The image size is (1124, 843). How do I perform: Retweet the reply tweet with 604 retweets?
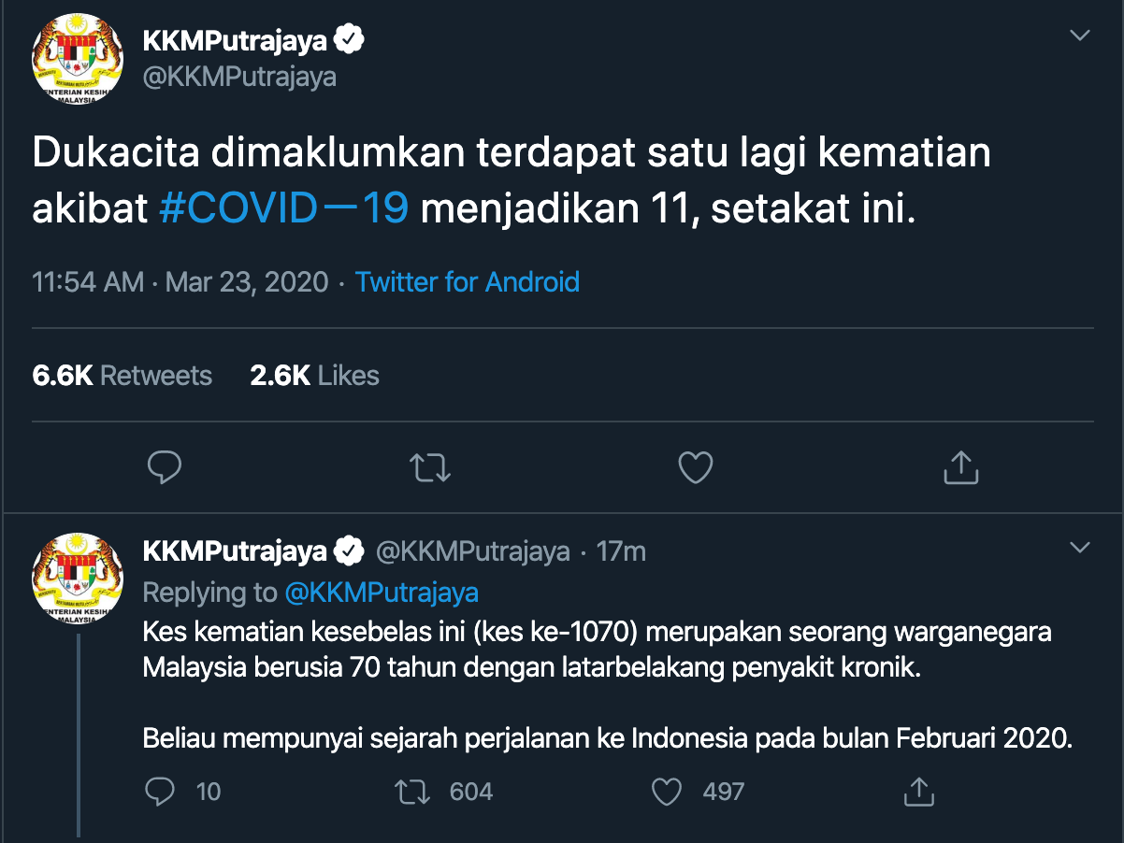(412, 793)
